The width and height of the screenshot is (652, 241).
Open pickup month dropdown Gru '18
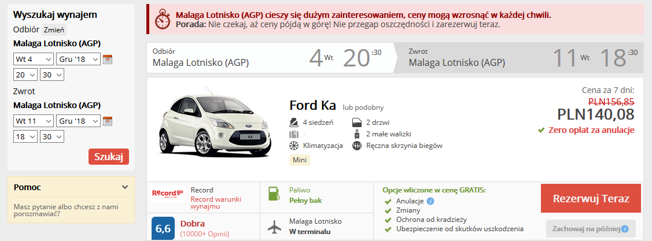click(78, 59)
